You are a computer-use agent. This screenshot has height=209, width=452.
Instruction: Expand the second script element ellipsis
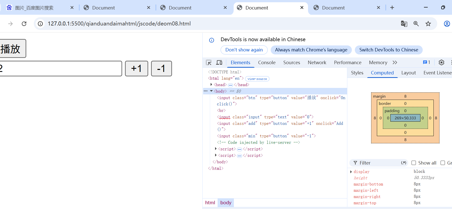pyautogui.click(x=239, y=156)
